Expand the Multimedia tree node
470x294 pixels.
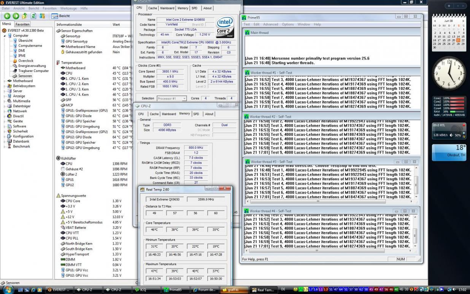[5, 101]
